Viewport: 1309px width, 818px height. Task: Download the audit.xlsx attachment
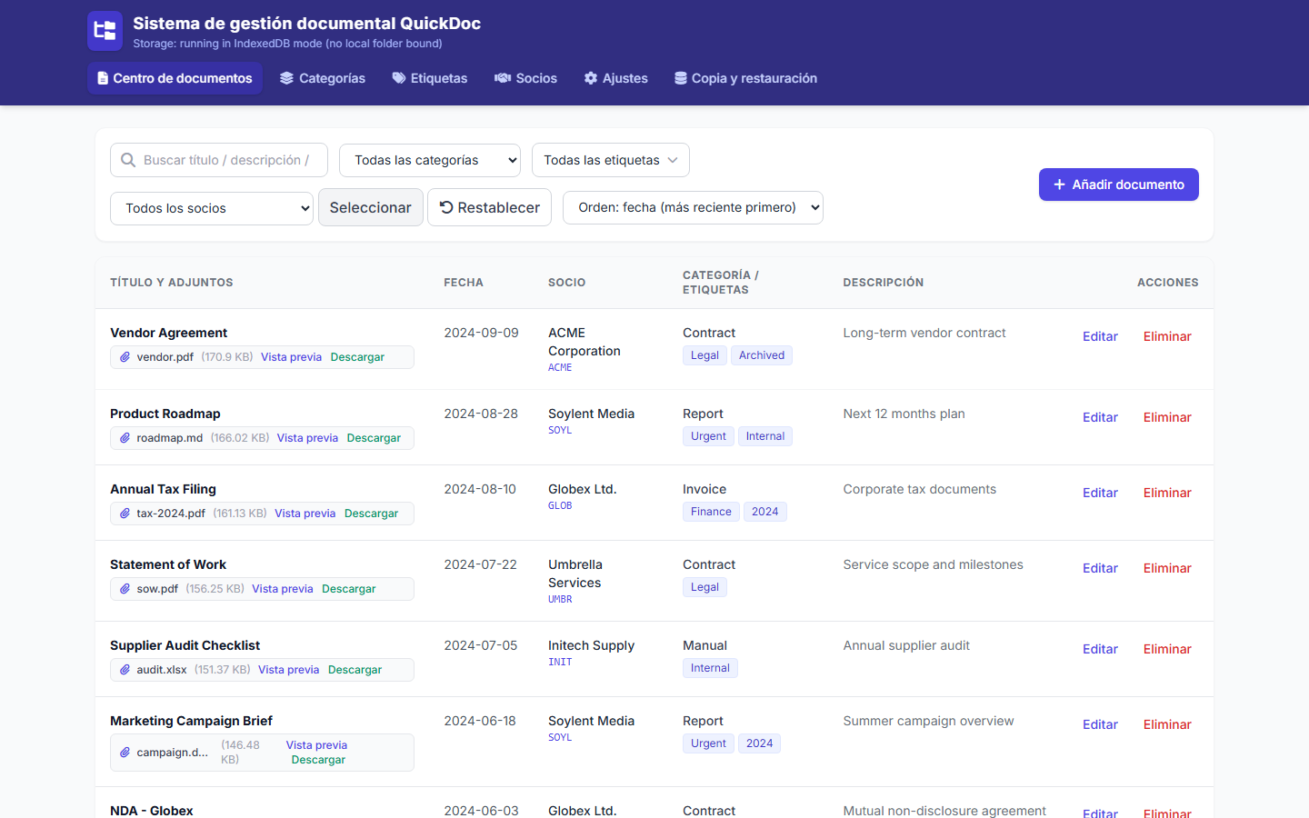pos(355,670)
